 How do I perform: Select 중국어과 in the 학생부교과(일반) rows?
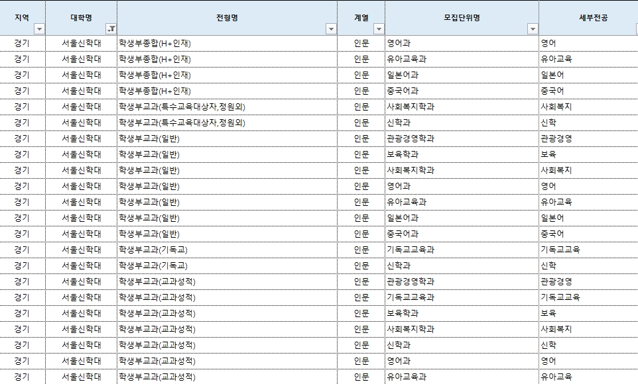pos(403,234)
